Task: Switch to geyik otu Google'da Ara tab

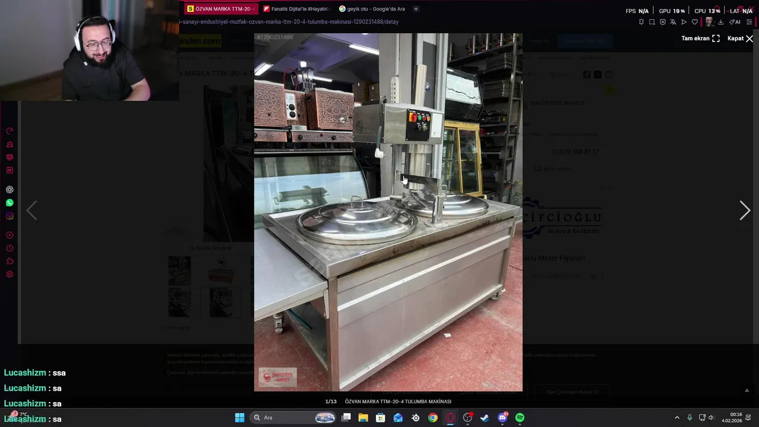Action: (372, 9)
